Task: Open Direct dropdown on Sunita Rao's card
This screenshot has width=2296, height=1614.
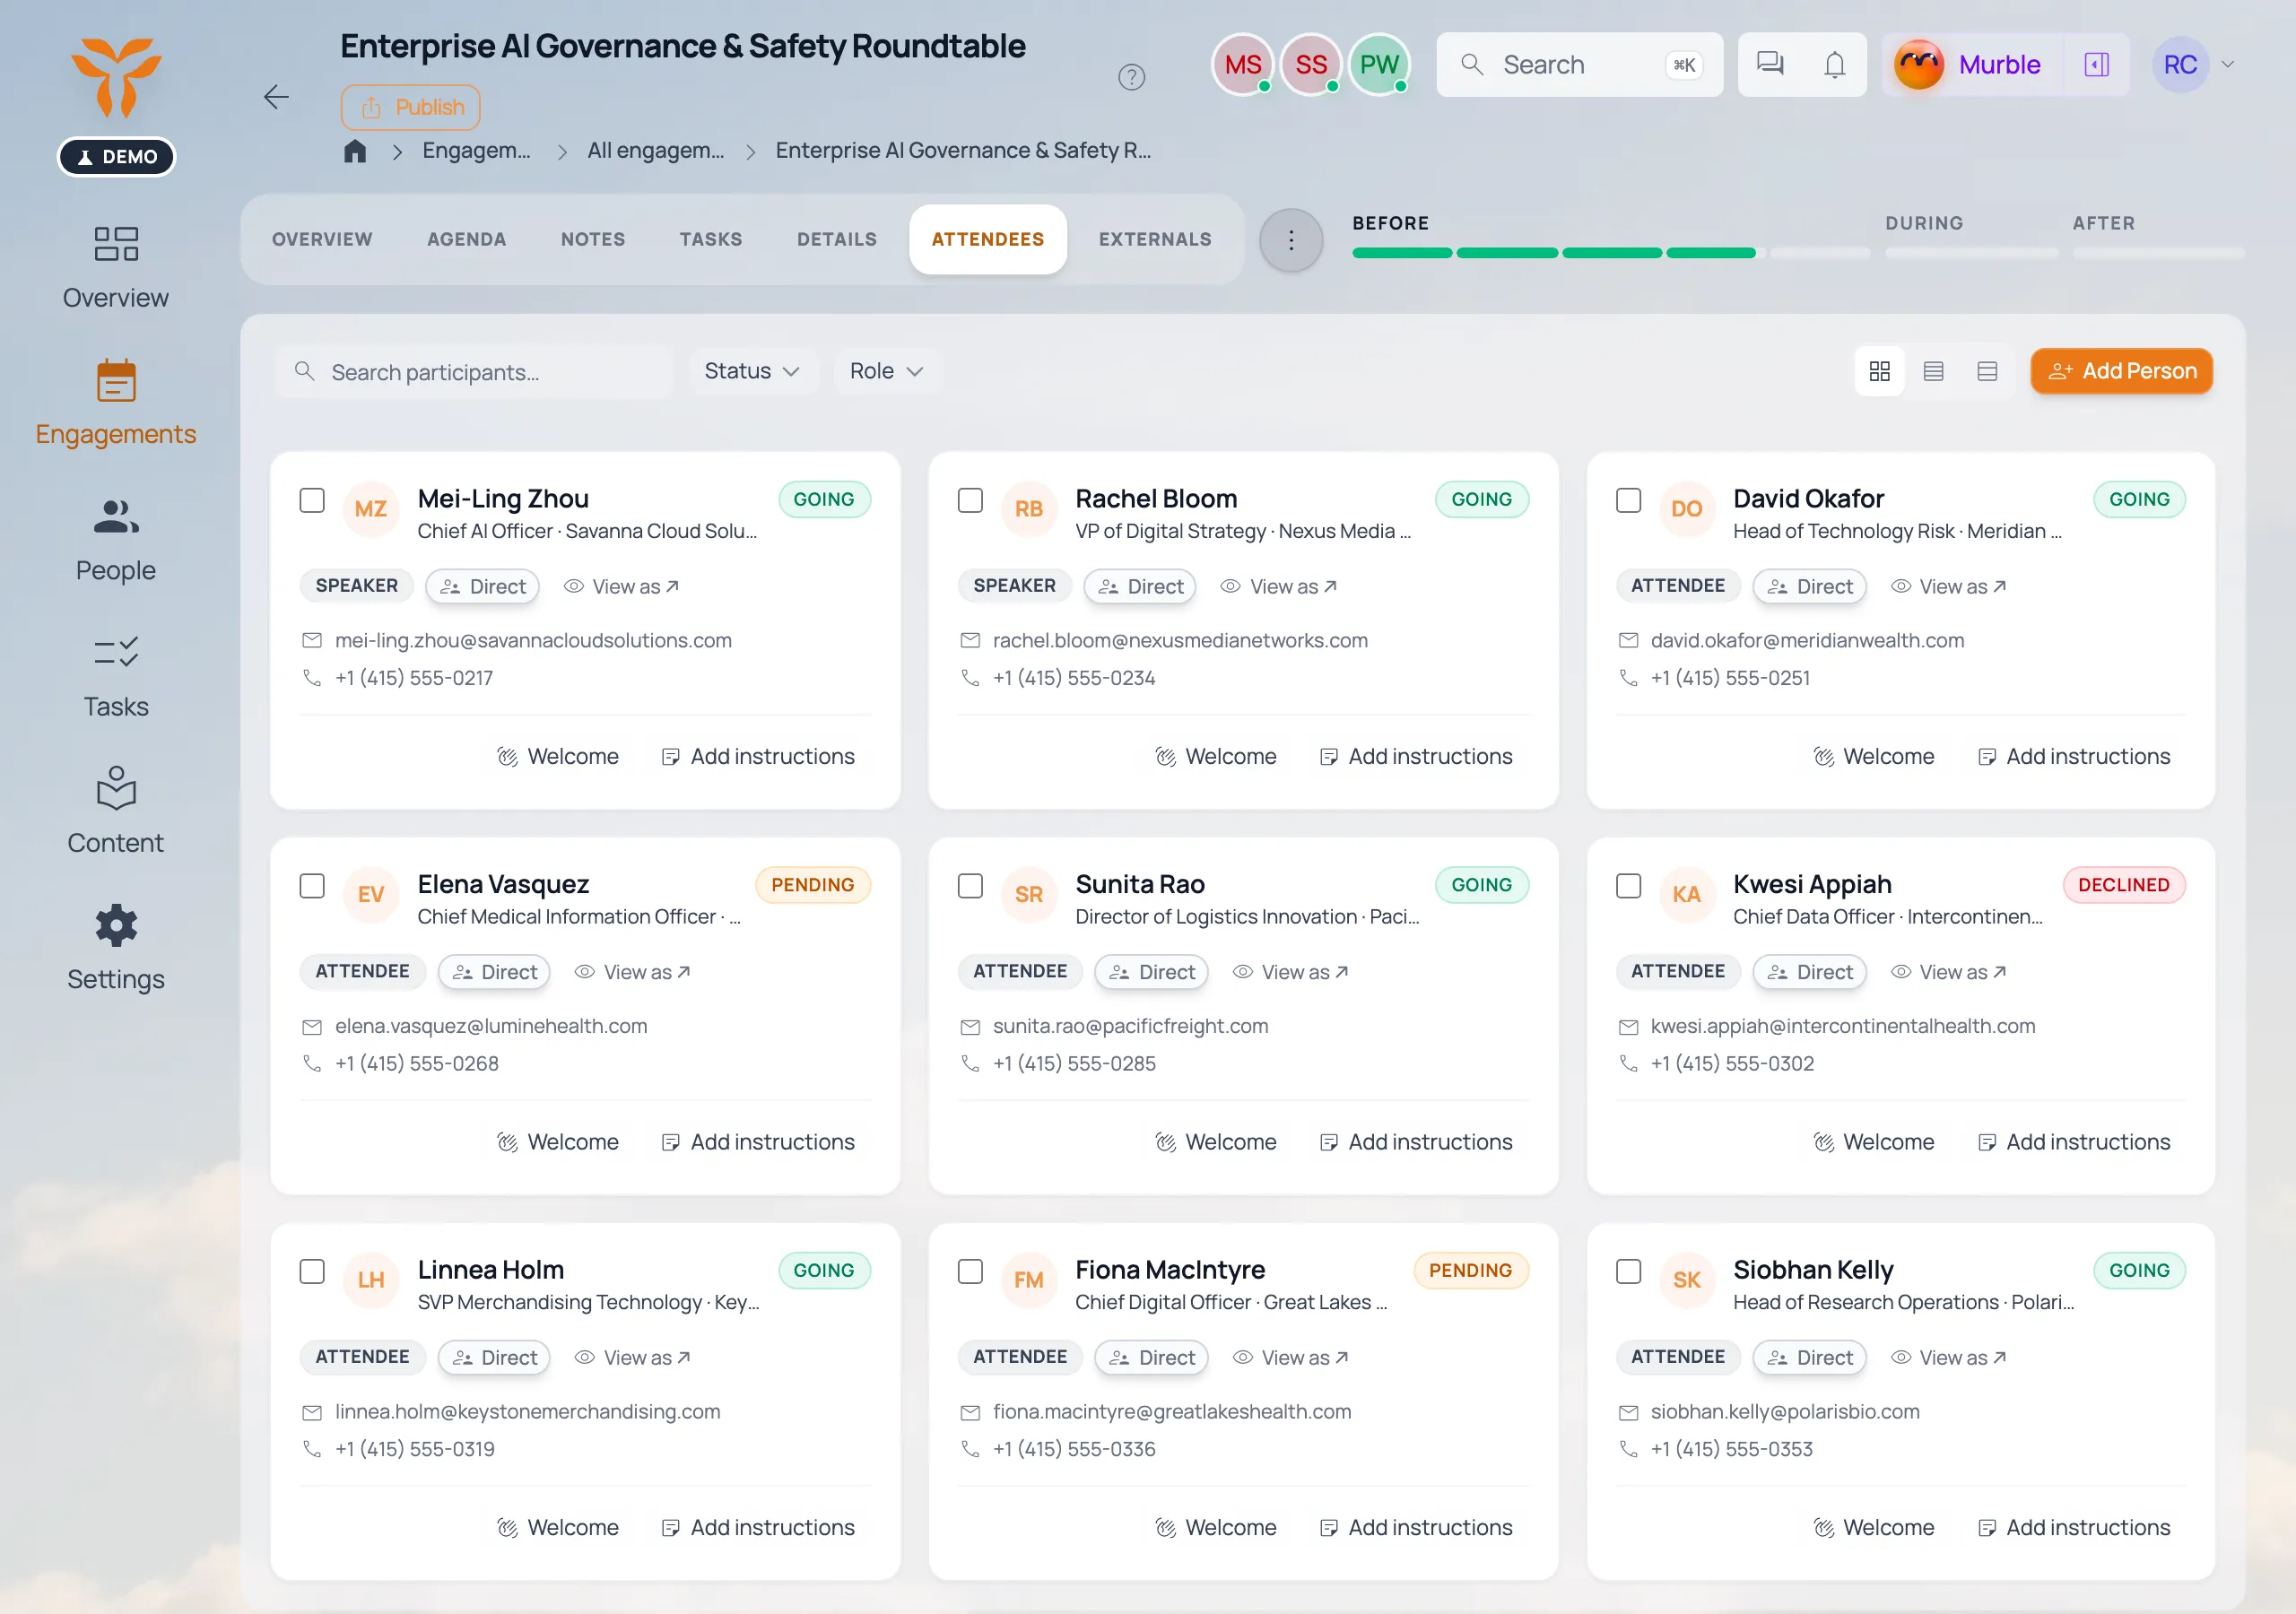Action: (1151, 972)
